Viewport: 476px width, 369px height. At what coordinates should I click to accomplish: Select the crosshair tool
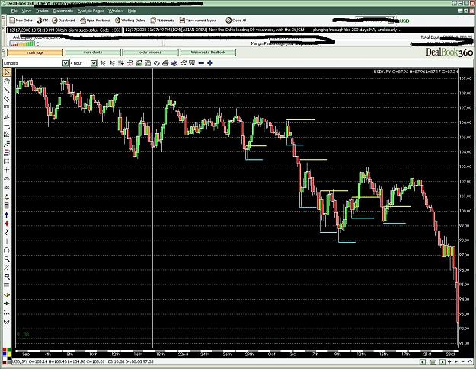[x=7, y=170]
